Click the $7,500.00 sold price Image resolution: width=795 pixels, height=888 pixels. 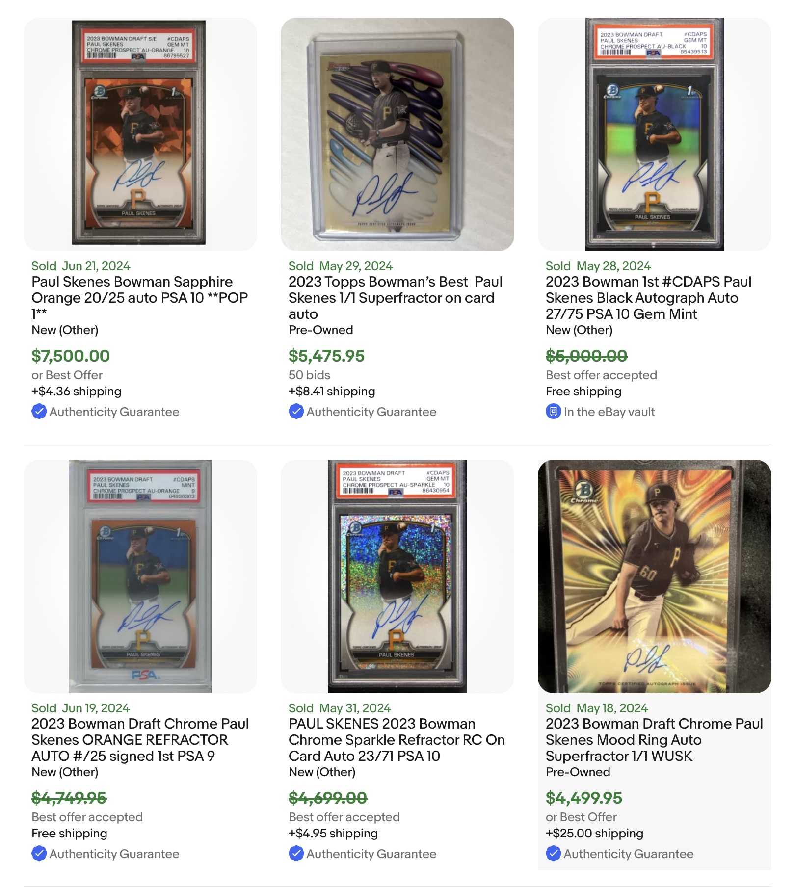pyautogui.click(x=71, y=356)
